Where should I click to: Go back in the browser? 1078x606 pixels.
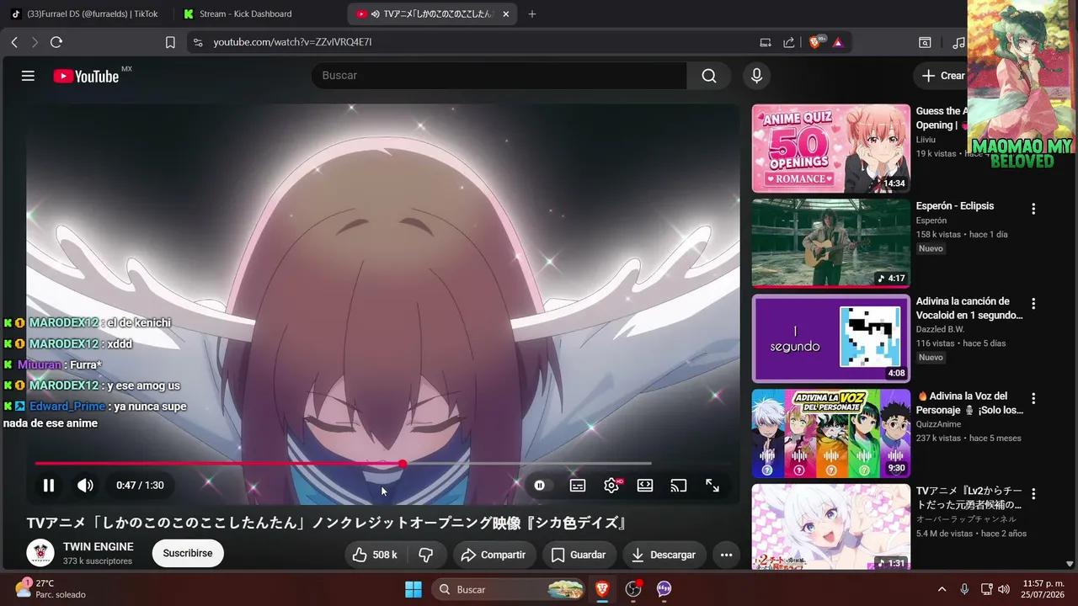point(14,42)
